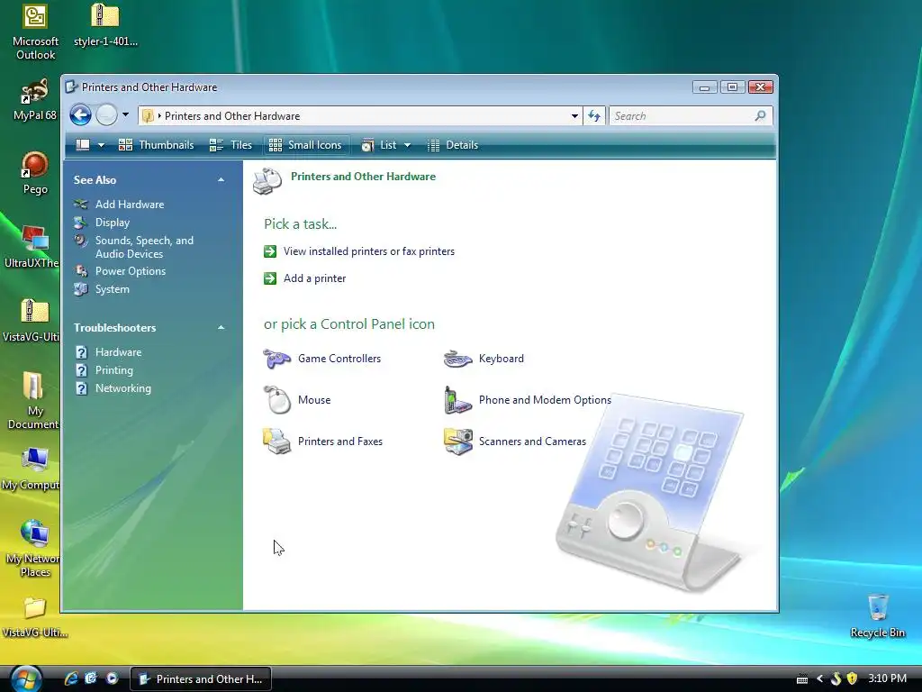The image size is (922, 692).
Task: Switch to Details view
Action: 453,145
